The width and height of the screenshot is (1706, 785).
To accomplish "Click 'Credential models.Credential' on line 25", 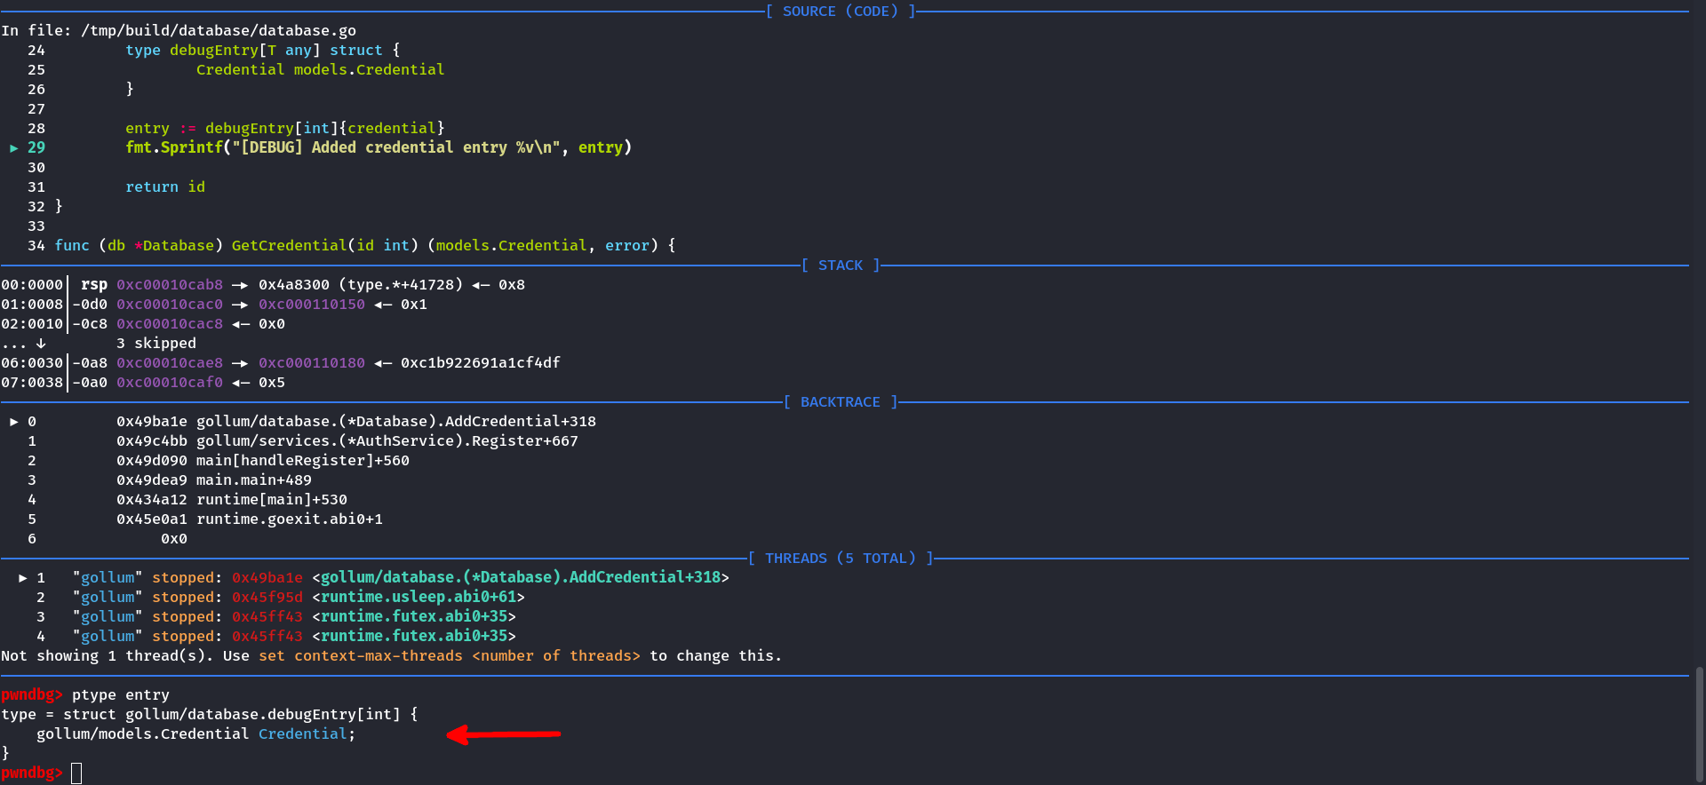I will pyautogui.click(x=321, y=70).
